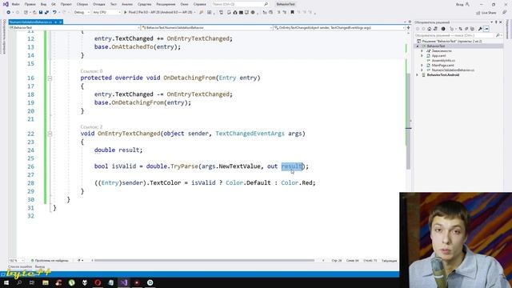Click the editor vertical scrollbar

pos(408,121)
